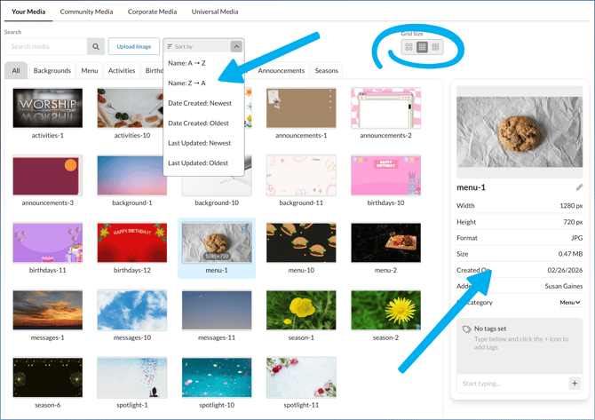Select the small grid size icon
This screenshot has width=595, height=420.
click(x=435, y=47)
